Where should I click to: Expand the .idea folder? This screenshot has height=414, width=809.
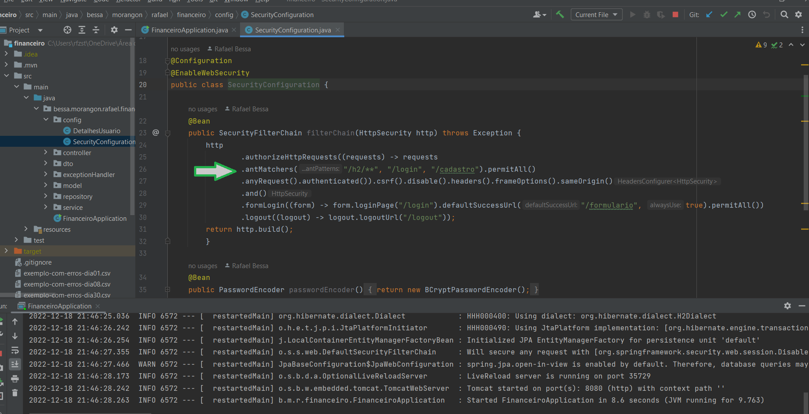[6, 54]
